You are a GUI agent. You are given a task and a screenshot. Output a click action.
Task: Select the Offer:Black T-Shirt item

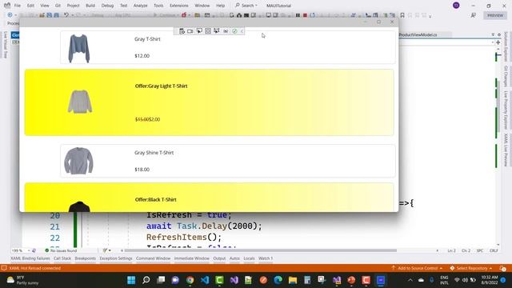[x=210, y=198]
